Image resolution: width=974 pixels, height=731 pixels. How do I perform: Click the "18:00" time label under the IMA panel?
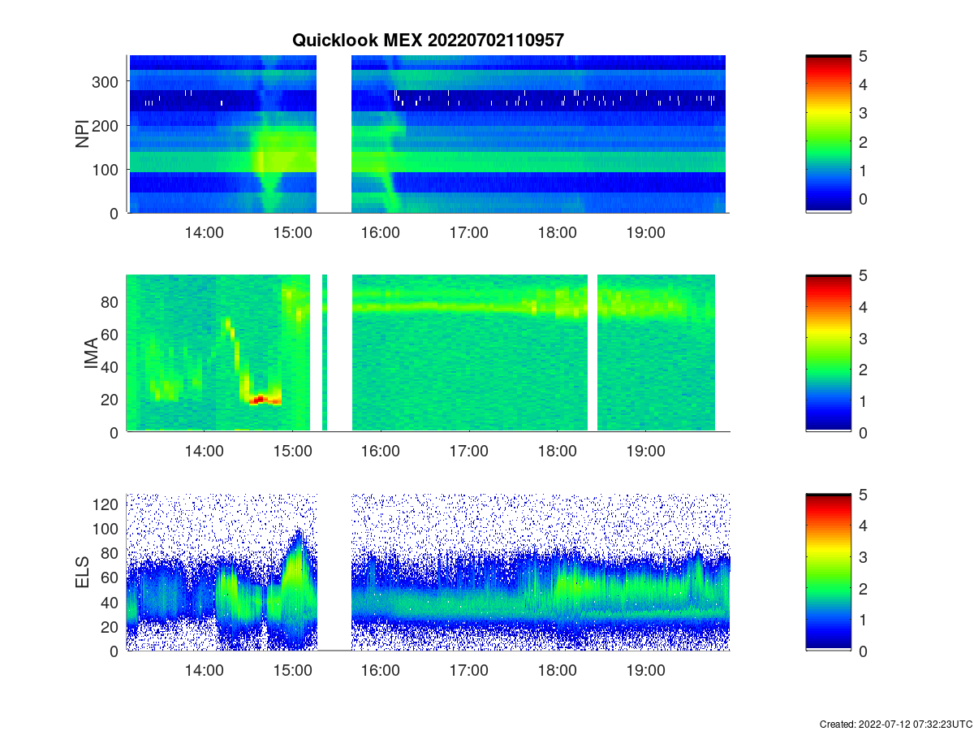(x=557, y=452)
